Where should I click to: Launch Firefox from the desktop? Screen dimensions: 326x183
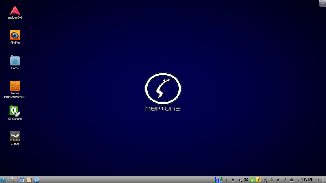tap(15, 36)
